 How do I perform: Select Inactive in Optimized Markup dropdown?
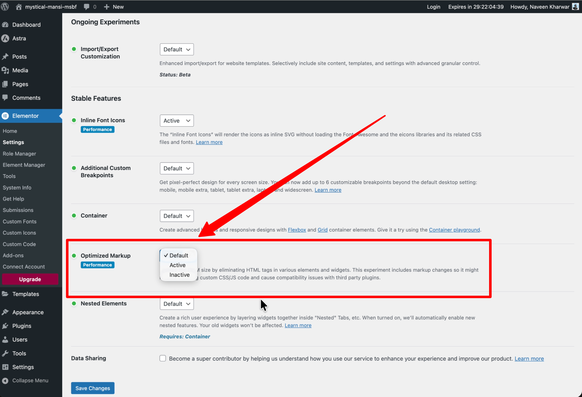[179, 275]
